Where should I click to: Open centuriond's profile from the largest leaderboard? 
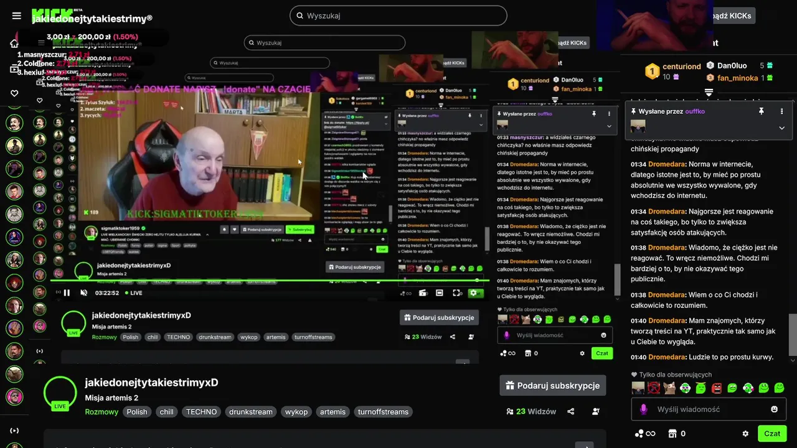682,66
